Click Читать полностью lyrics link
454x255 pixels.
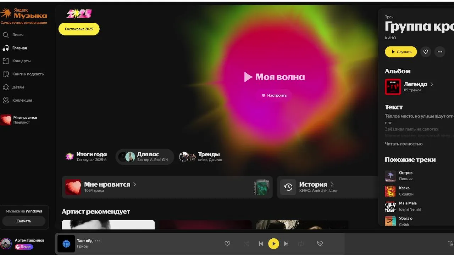(x=404, y=144)
